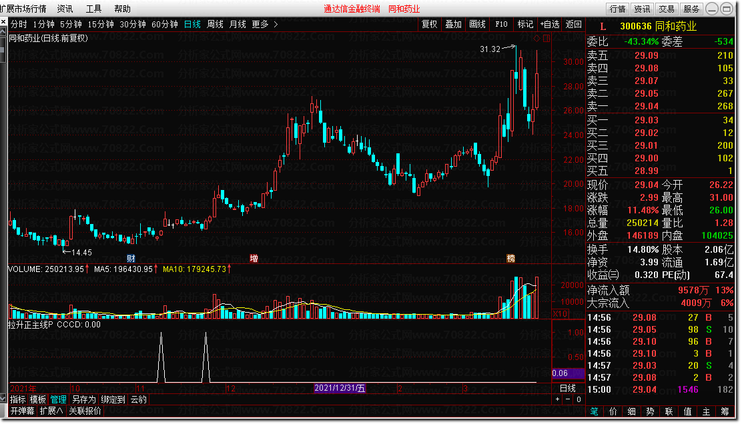Open the 扩展市场行情 menu
The image size is (742, 424).
[x=23, y=9]
